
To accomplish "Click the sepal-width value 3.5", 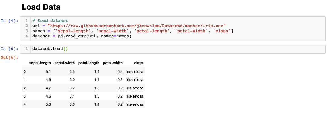I will coord(72,72).
